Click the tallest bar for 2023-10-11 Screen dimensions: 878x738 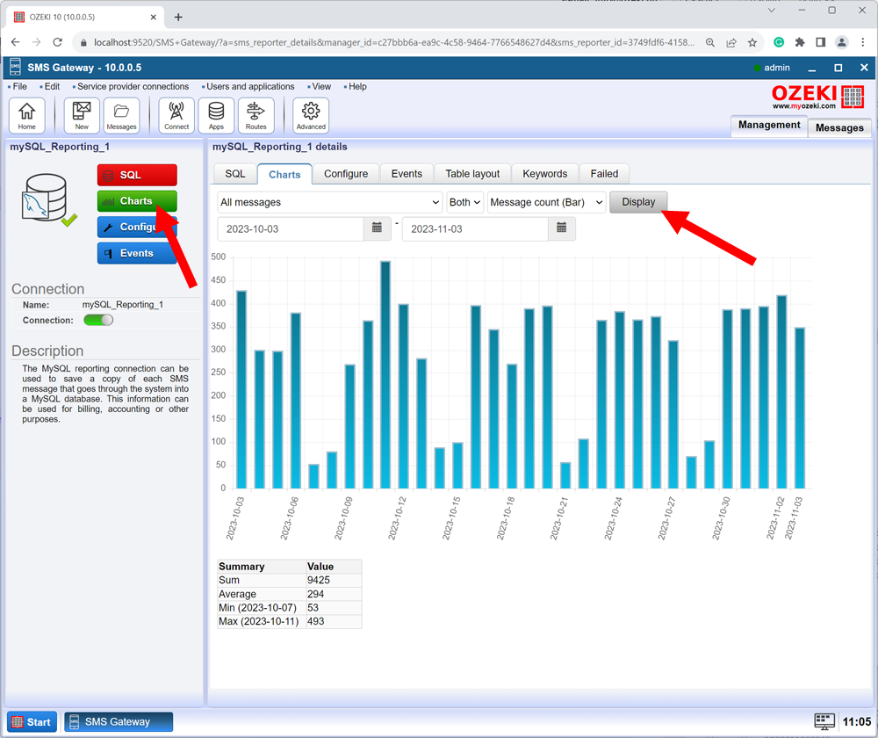tap(385, 374)
